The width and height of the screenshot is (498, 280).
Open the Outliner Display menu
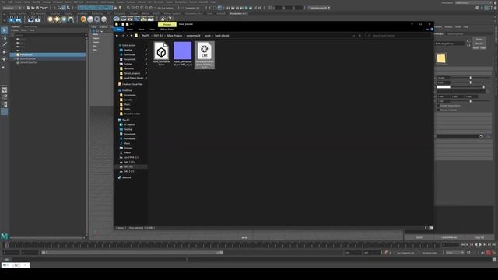15,30
